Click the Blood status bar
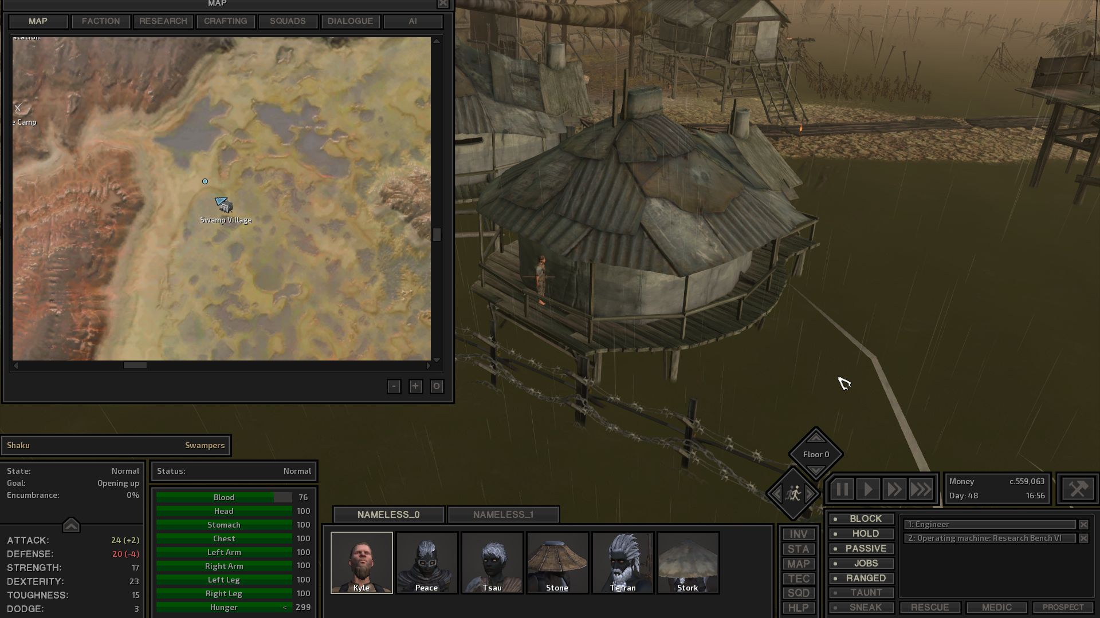Viewport: 1100px width, 618px height. click(x=224, y=497)
